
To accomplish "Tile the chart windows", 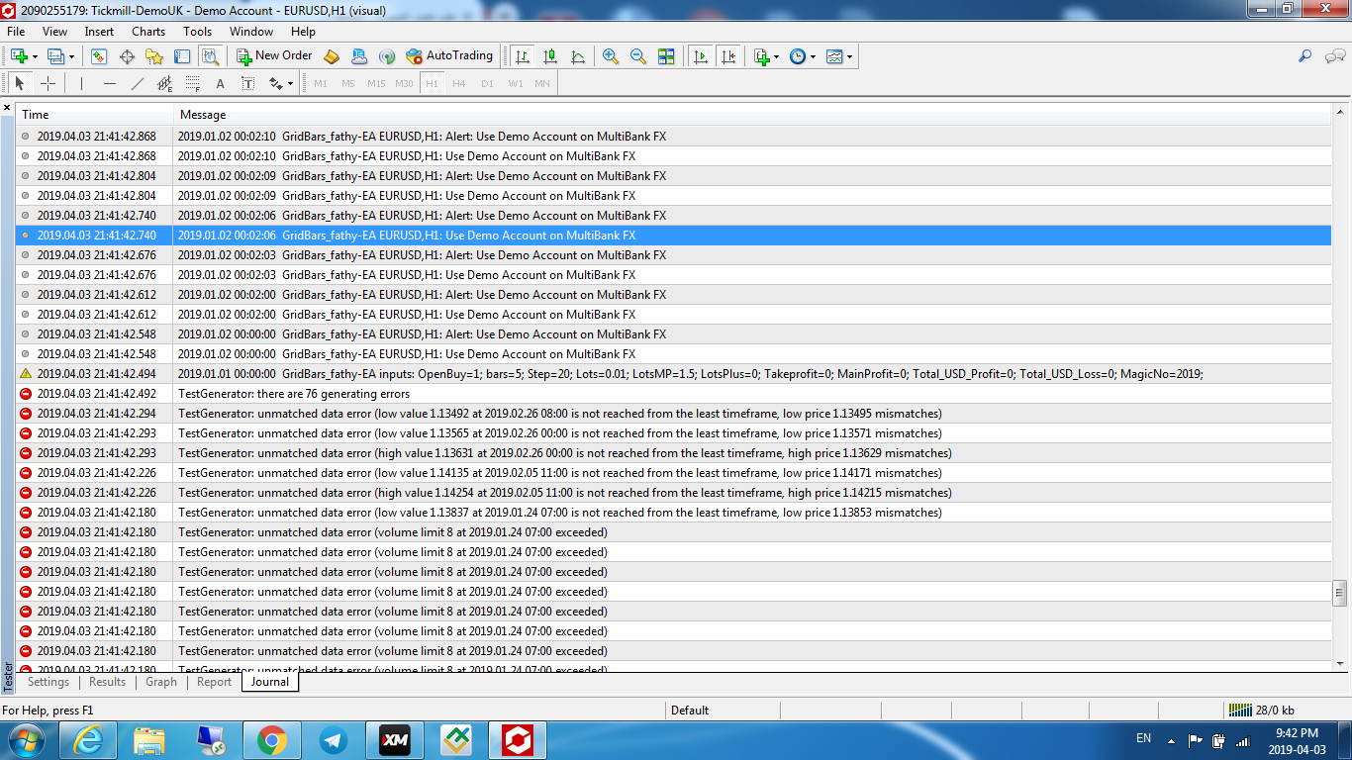I will pos(666,56).
